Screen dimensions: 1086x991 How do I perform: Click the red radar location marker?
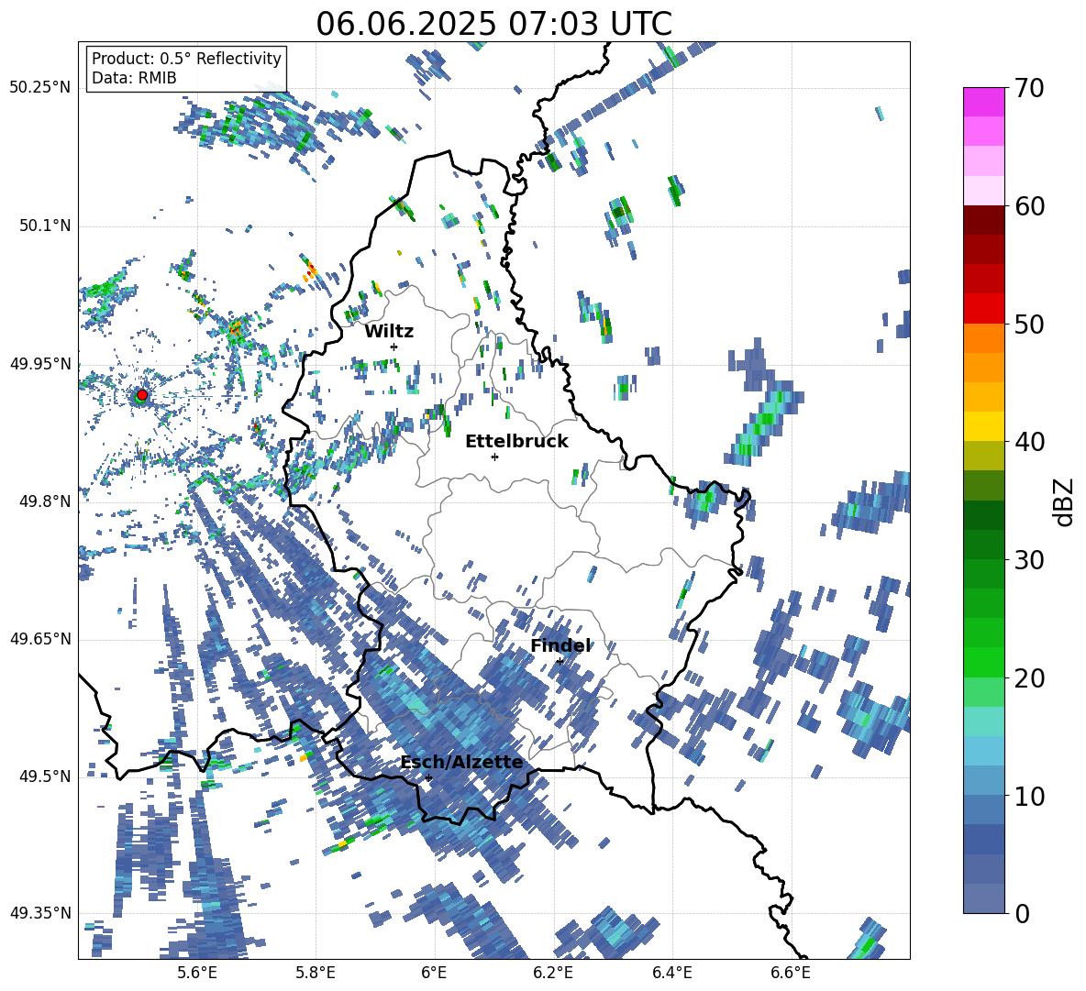click(x=142, y=394)
